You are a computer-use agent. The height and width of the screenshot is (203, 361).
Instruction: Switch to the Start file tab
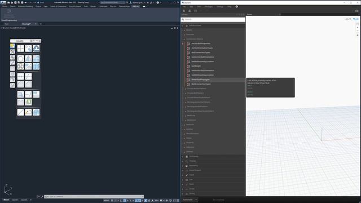point(7,24)
